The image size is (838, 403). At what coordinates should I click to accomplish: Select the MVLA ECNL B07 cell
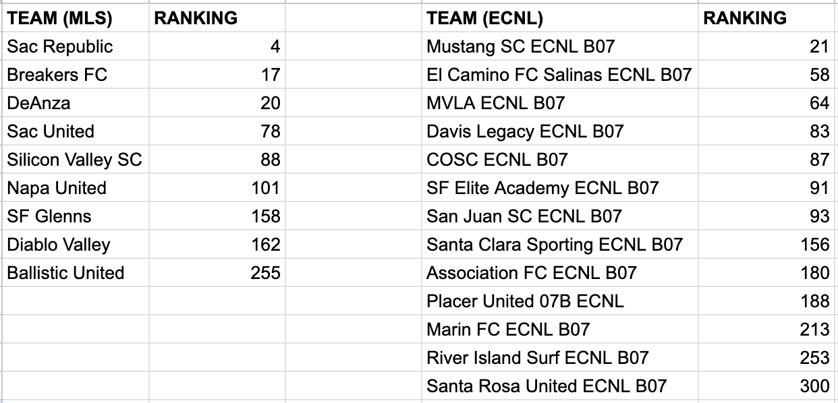point(495,103)
